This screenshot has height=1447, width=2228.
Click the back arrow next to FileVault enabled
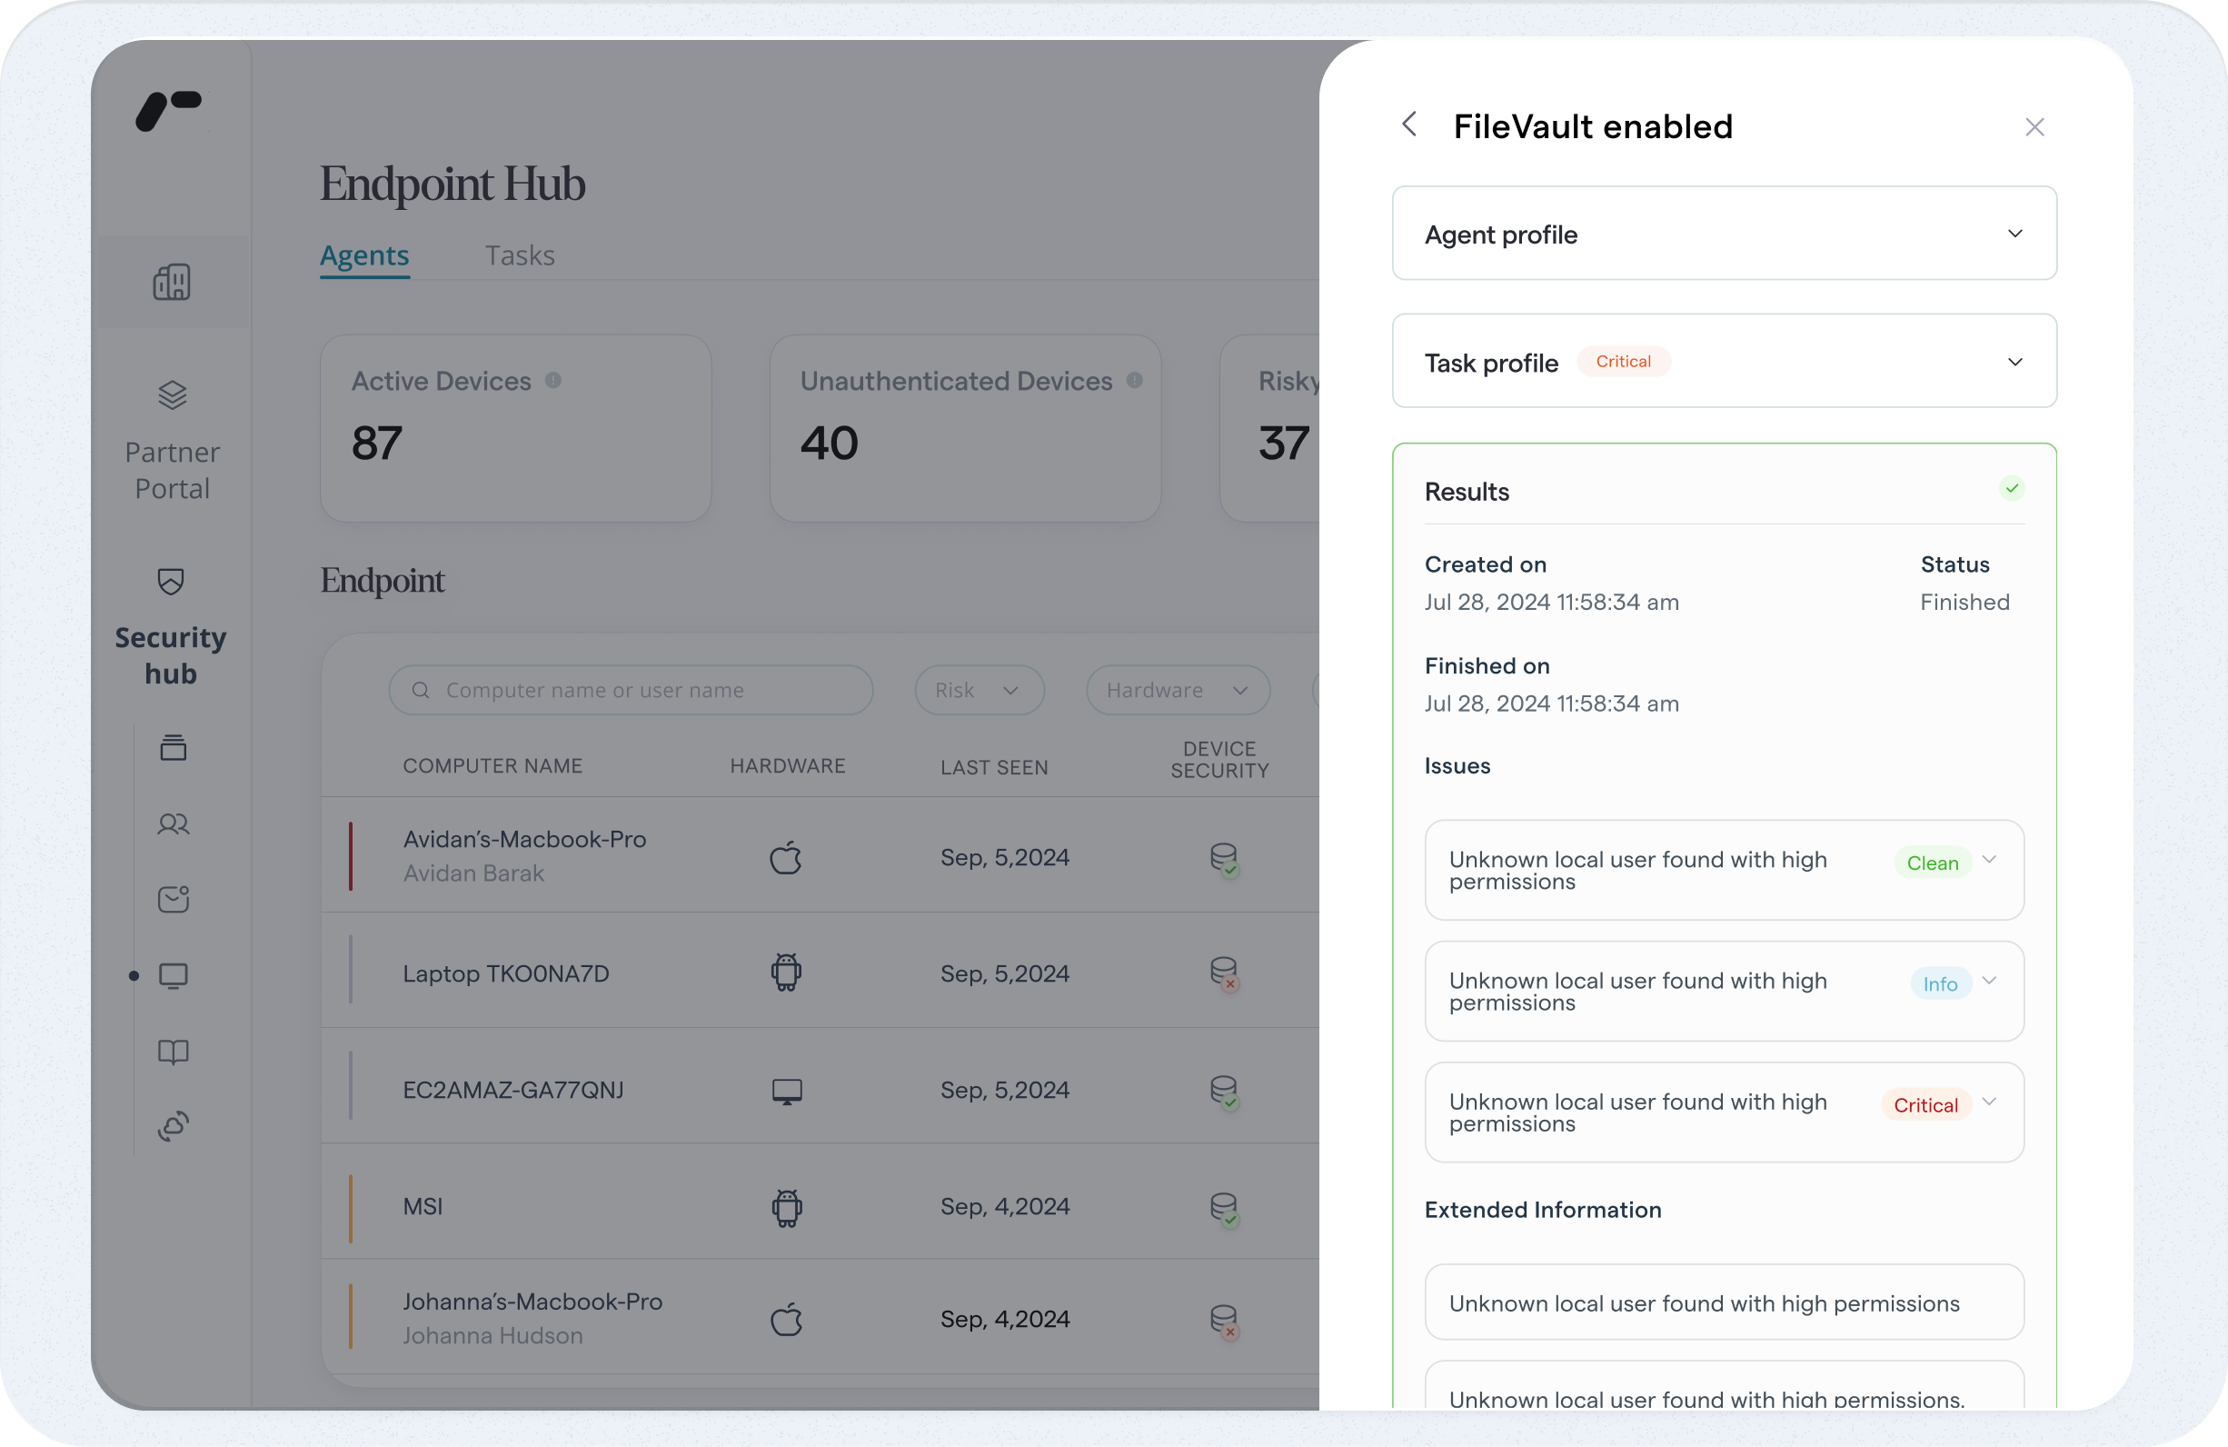1409,125
